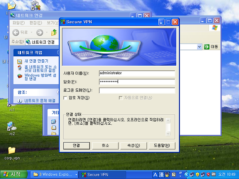Click the globe icon in the address bar
Viewport: 239px width, 179px height.
[28, 42]
